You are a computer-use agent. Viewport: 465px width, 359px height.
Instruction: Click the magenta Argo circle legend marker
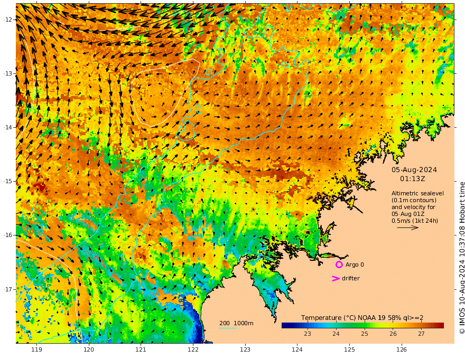(339, 264)
